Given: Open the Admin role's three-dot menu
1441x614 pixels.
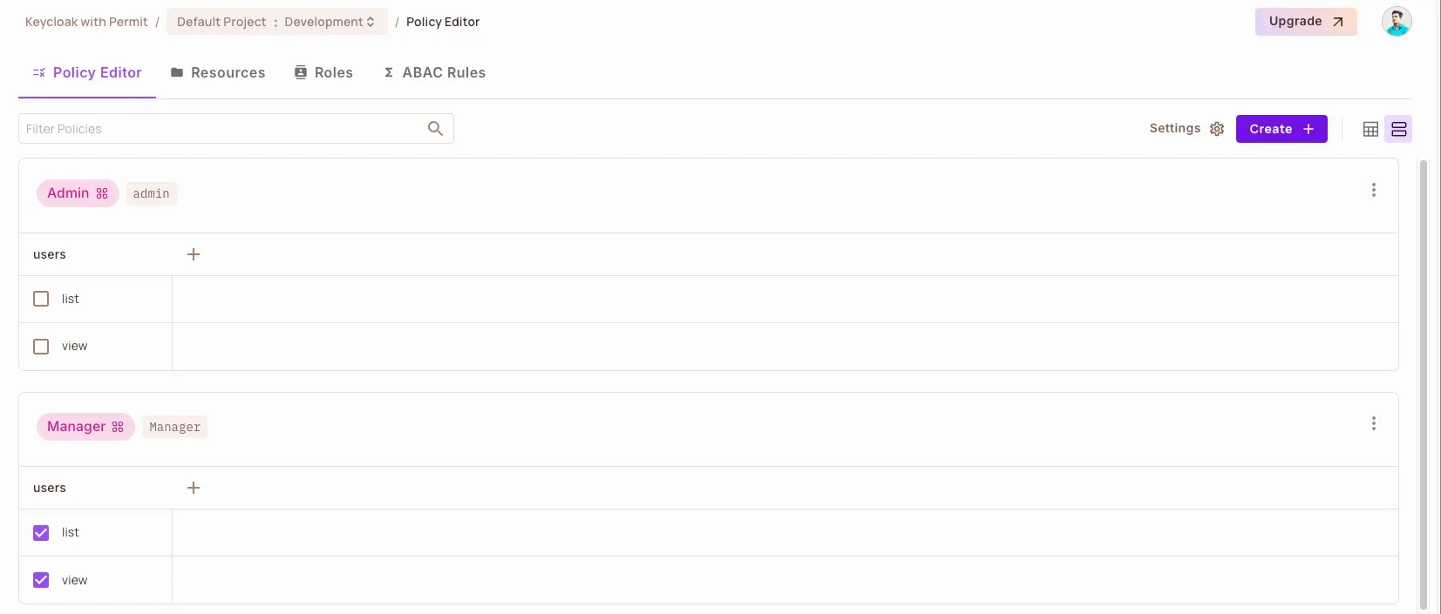Looking at the screenshot, I should (x=1373, y=190).
